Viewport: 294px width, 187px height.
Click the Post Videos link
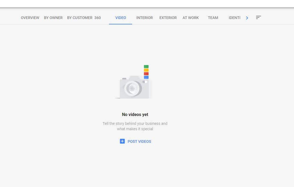pyautogui.click(x=139, y=141)
